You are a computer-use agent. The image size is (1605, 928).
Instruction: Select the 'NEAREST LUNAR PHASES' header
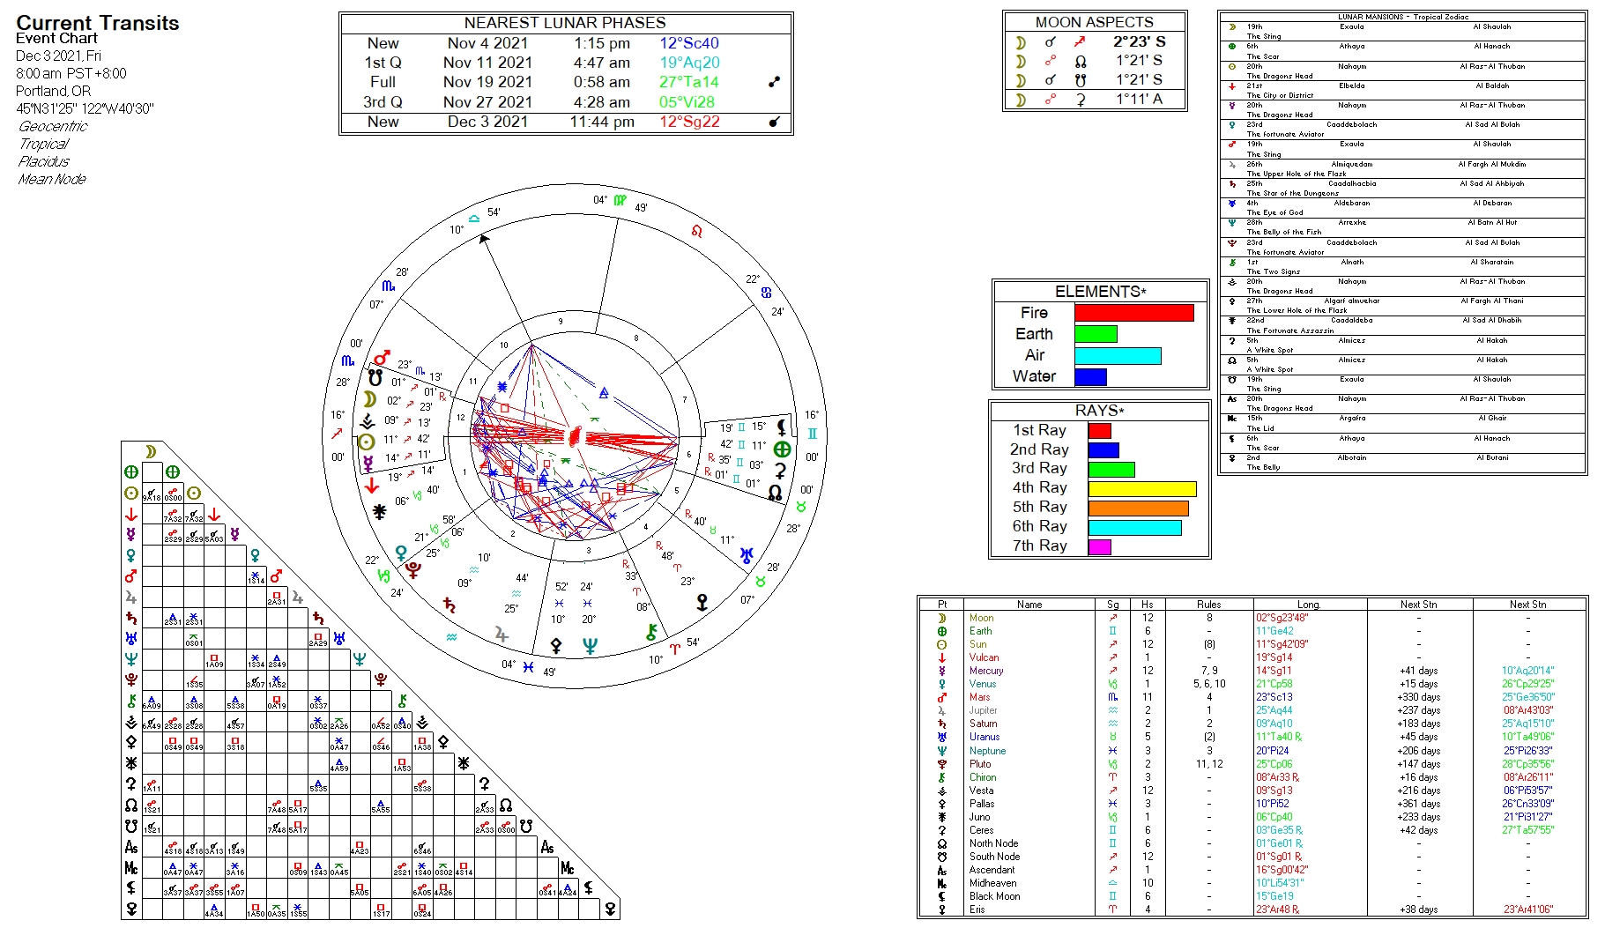coord(565,23)
